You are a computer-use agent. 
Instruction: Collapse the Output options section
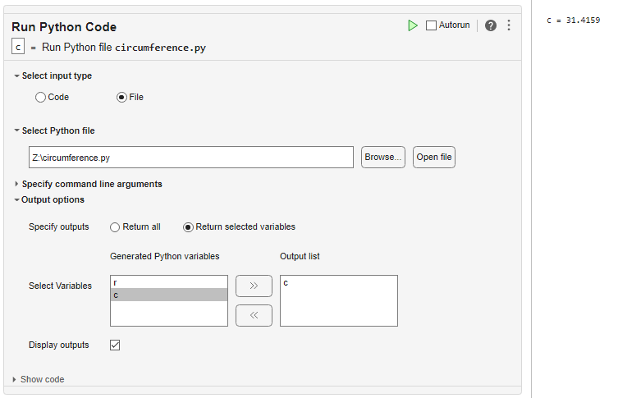click(16, 199)
